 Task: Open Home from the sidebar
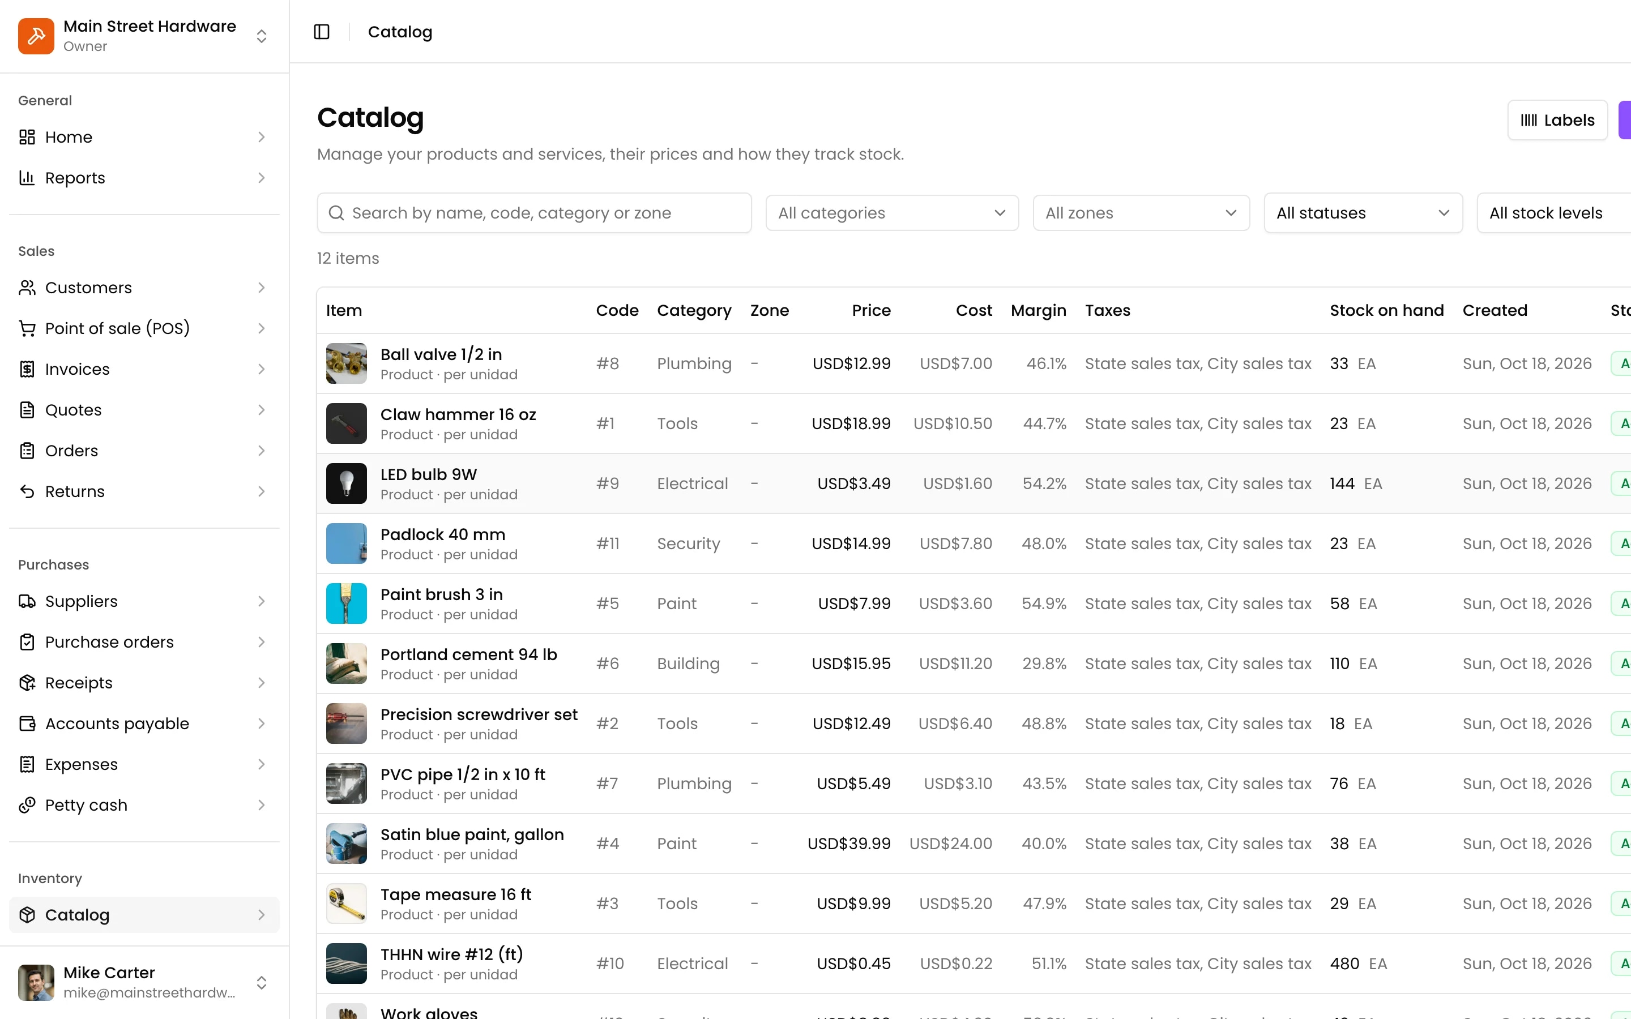[x=144, y=138]
